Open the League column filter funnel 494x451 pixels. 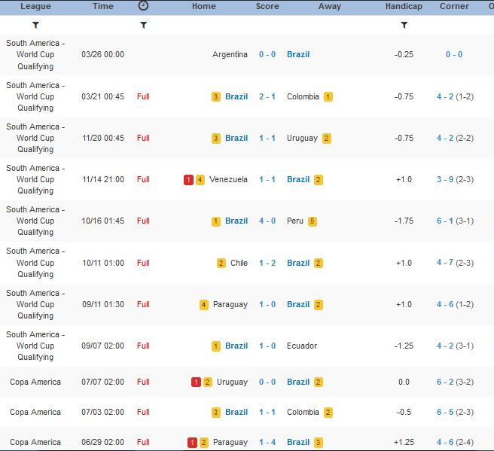click(x=35, y=25)
